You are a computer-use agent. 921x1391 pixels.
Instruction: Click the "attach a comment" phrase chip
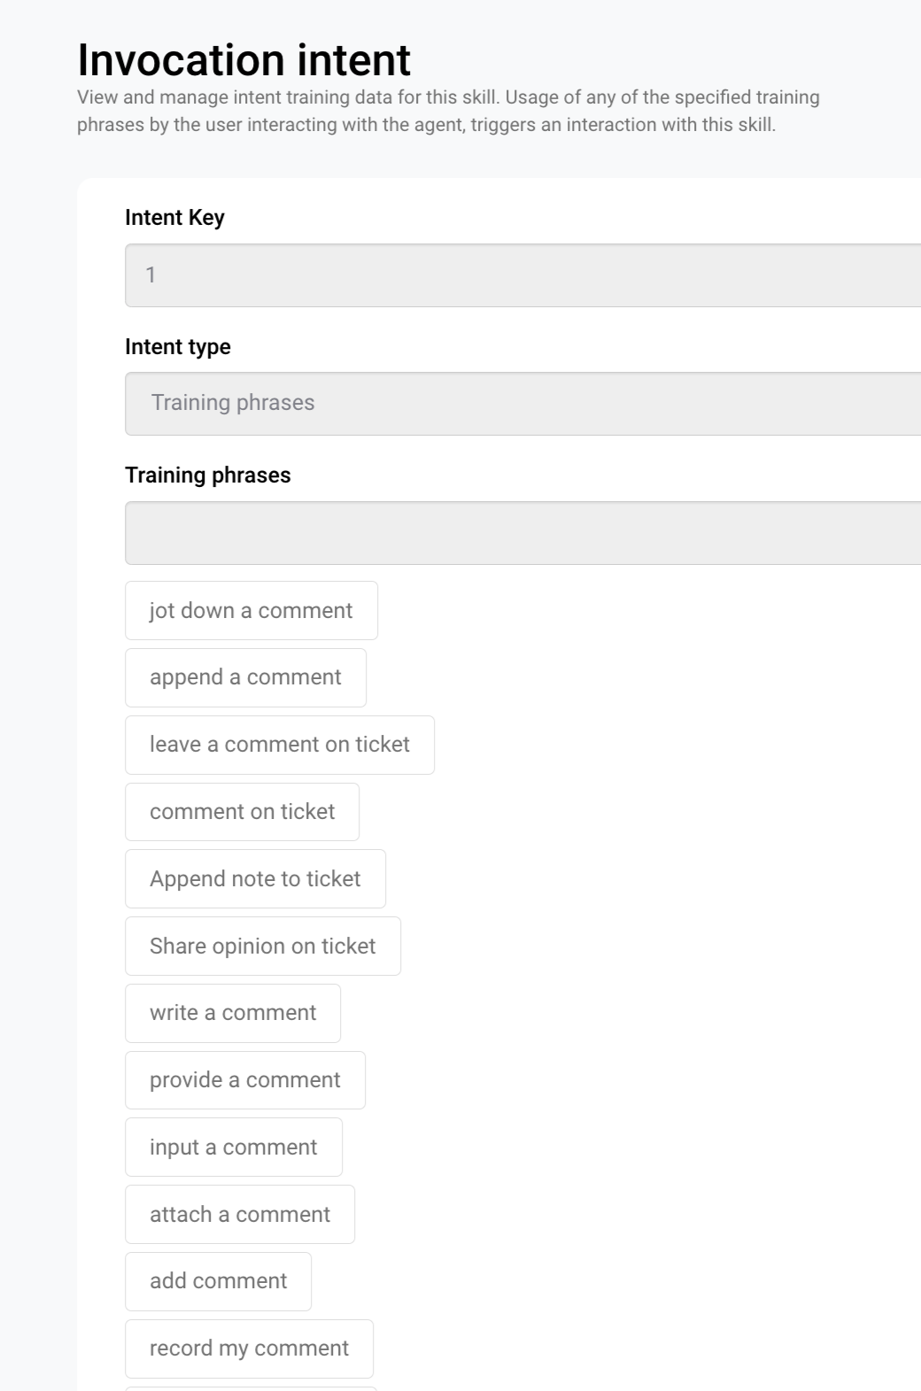(x=240, y=1215)
